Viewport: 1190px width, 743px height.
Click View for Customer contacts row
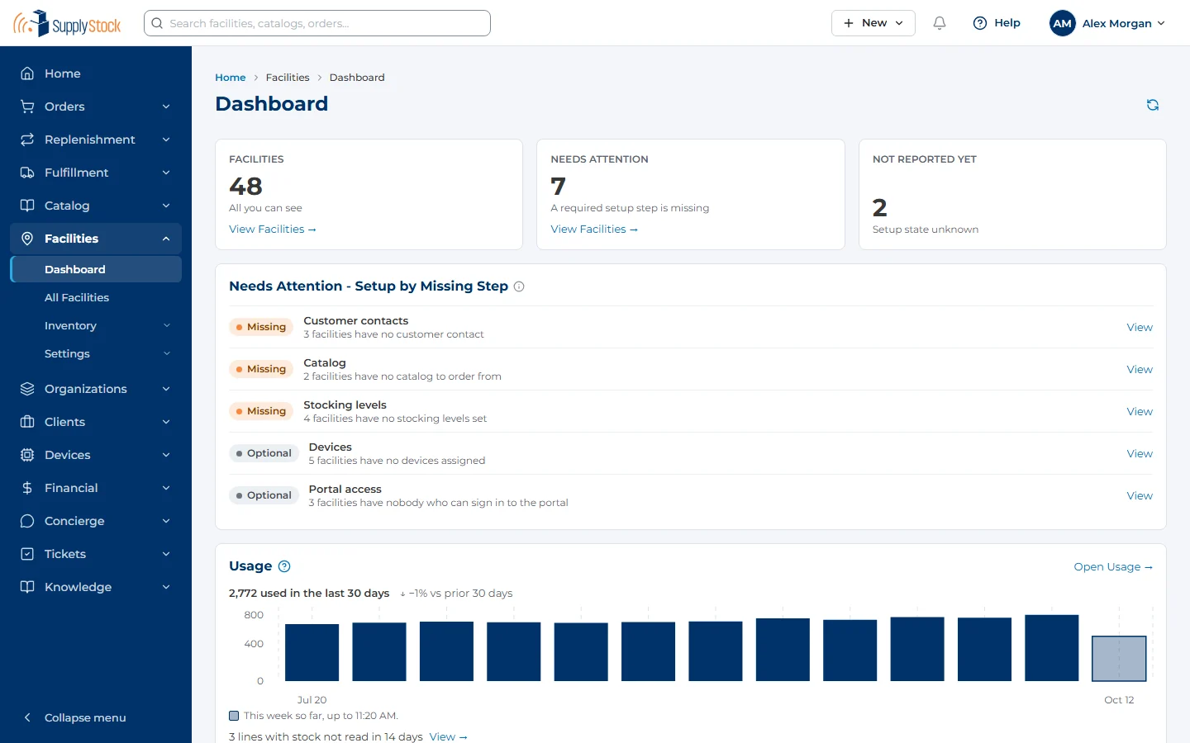[1140, 328]
